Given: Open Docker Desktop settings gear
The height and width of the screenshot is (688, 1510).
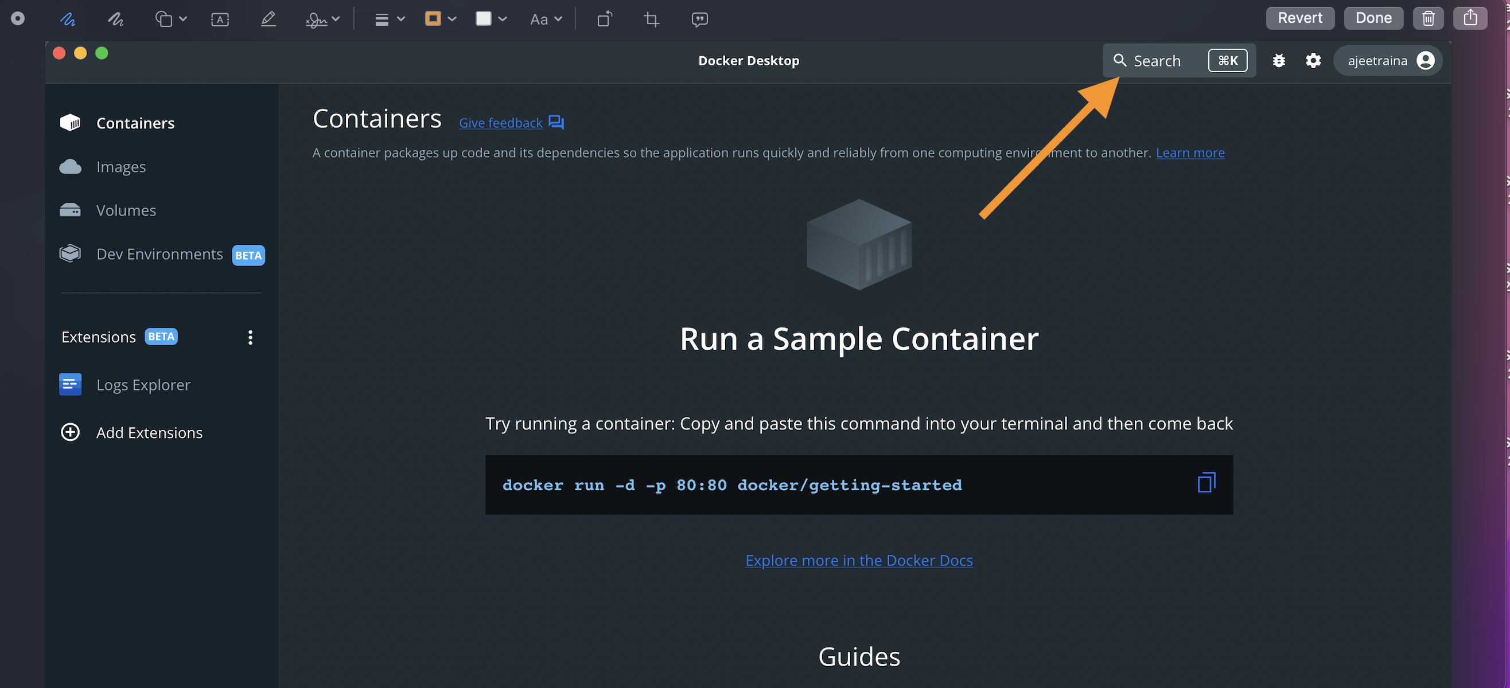Looking at the screenshot, I should [1313, 60].
